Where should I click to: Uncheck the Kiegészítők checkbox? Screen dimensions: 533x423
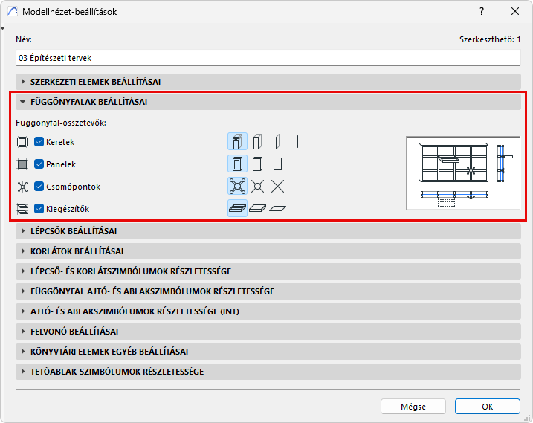point(39,209)
